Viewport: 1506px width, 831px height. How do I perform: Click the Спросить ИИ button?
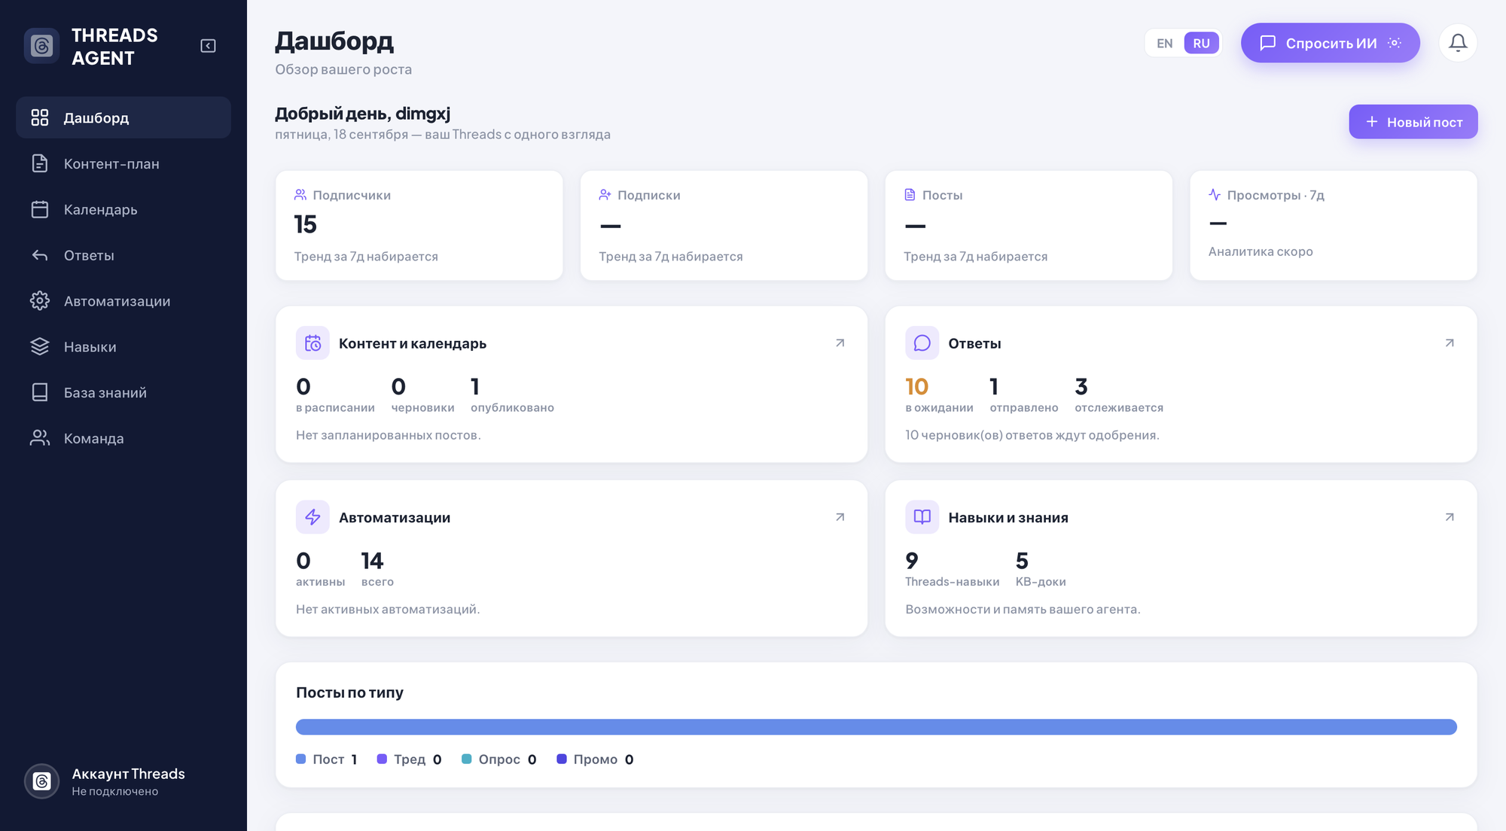[x=1330, y=43]
